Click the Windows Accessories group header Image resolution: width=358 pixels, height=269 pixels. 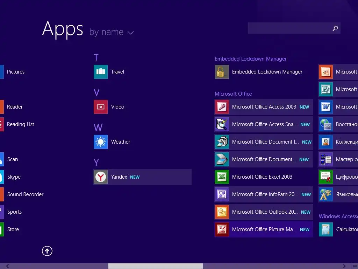[338, 216]
